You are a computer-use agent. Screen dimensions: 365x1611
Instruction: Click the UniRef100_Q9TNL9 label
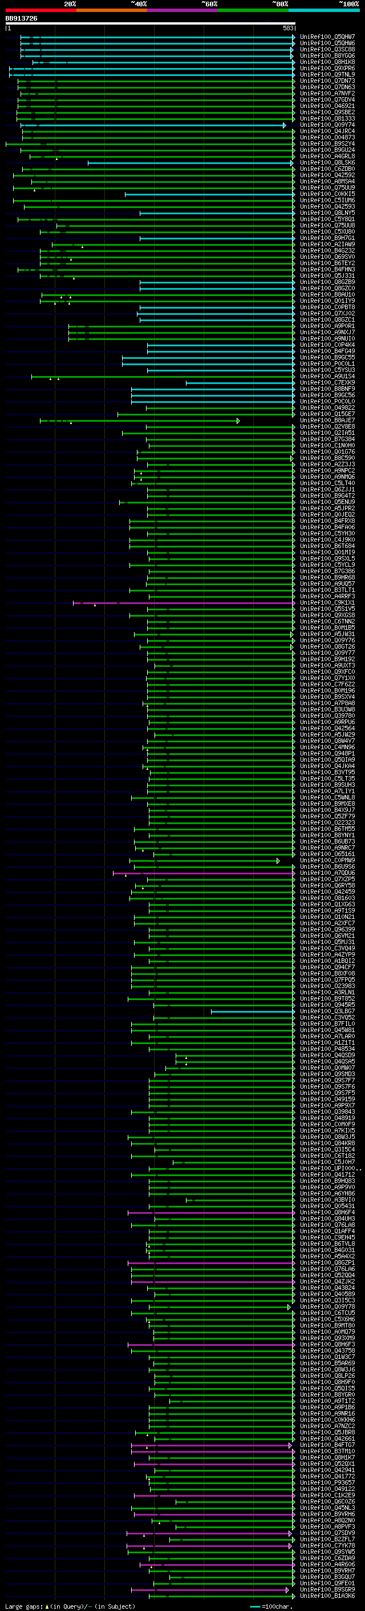tap(327, 74)
